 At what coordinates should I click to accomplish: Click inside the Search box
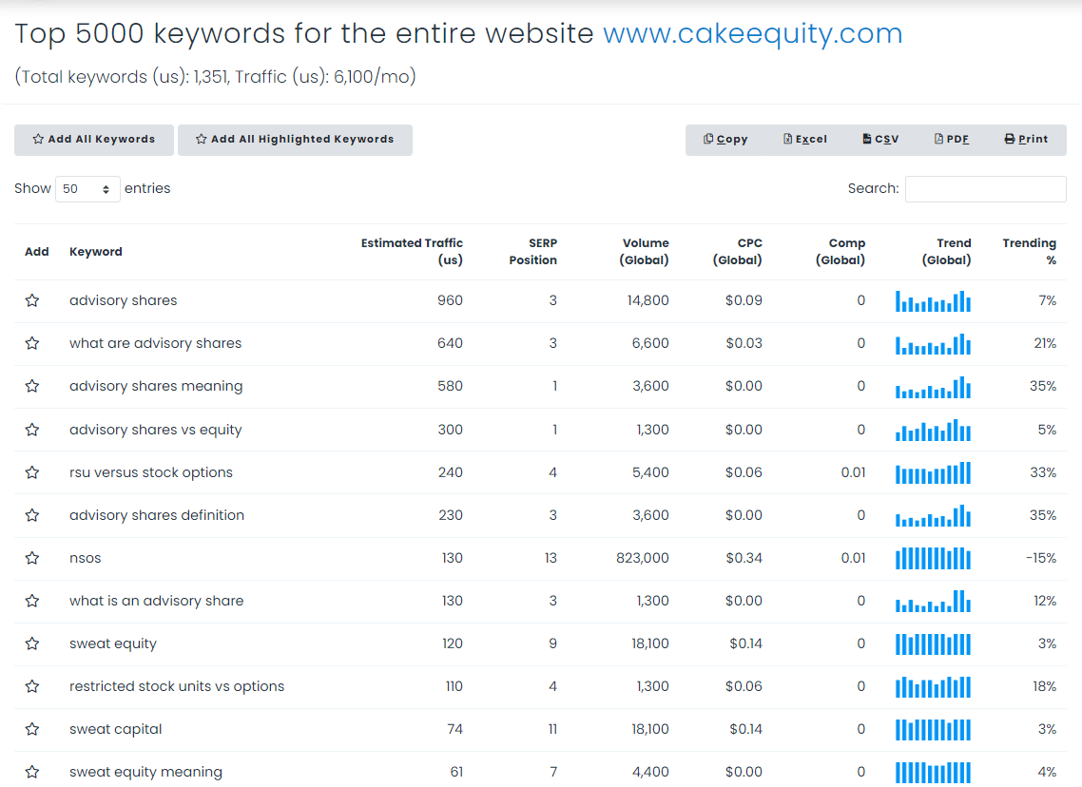[x=985, y=188]
